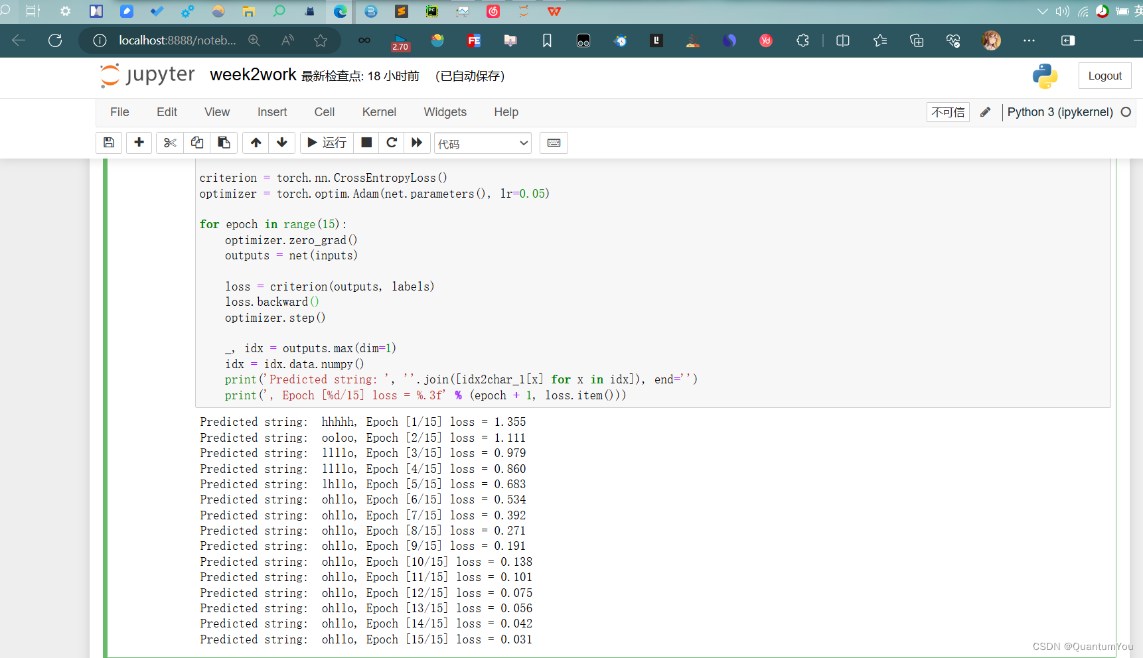
Task: Open the Kernel menu
Action: tap(379, 112)
